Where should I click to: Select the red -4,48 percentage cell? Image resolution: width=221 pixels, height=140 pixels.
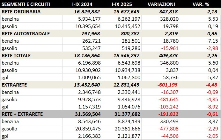tap(211, 85)
